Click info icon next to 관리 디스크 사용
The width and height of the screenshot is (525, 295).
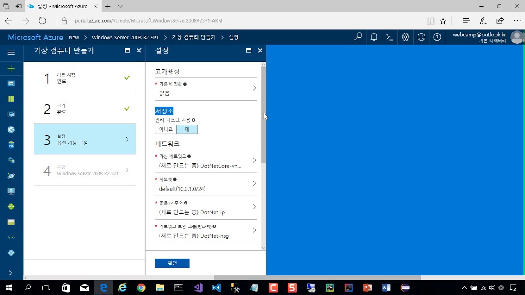[194, 120]
